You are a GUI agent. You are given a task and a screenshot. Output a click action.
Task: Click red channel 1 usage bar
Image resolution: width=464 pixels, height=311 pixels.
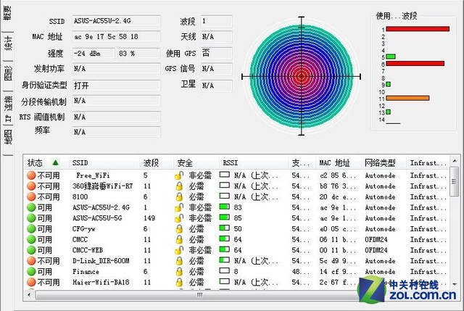pyautogui.click(x=418, y=29)
